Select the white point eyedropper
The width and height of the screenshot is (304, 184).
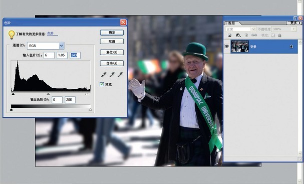[120, 74]
